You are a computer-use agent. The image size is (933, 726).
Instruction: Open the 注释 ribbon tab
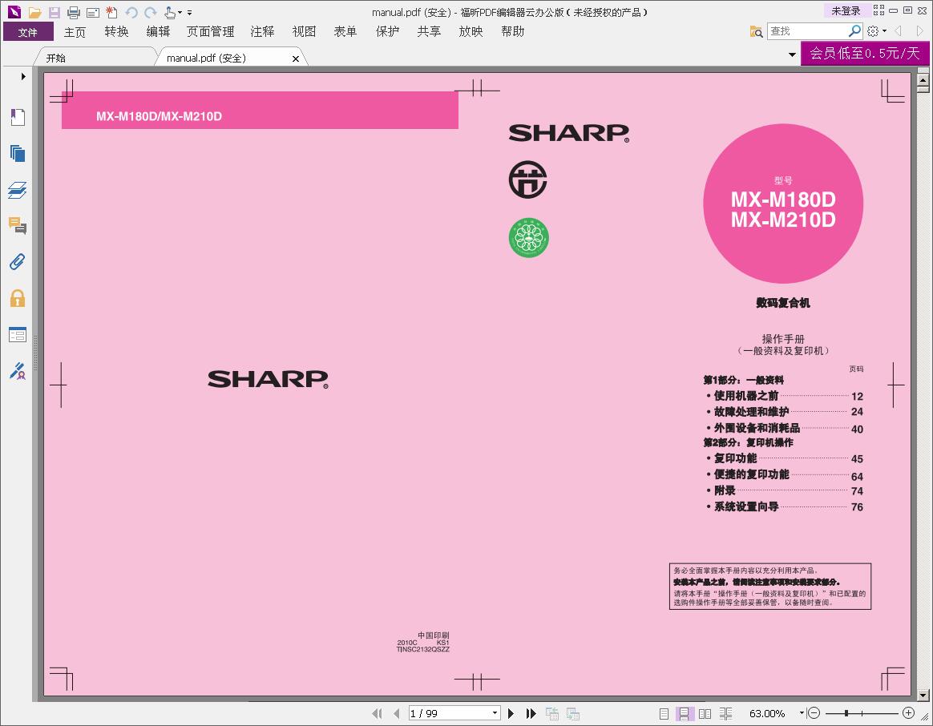(x=262, y=31)
